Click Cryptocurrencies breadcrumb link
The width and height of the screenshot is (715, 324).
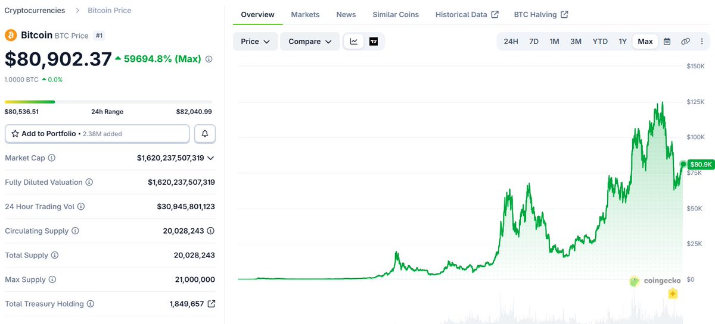35,11
